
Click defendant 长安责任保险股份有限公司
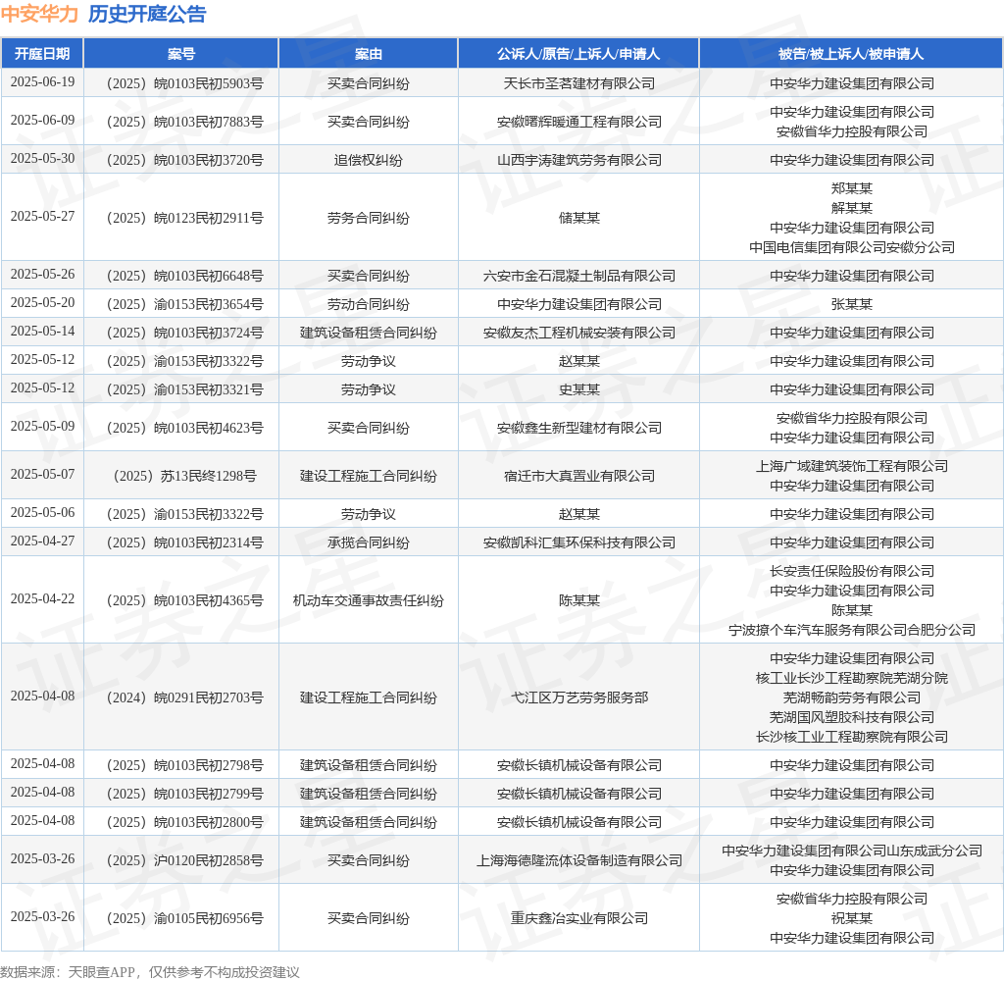(x=852, y=571)
